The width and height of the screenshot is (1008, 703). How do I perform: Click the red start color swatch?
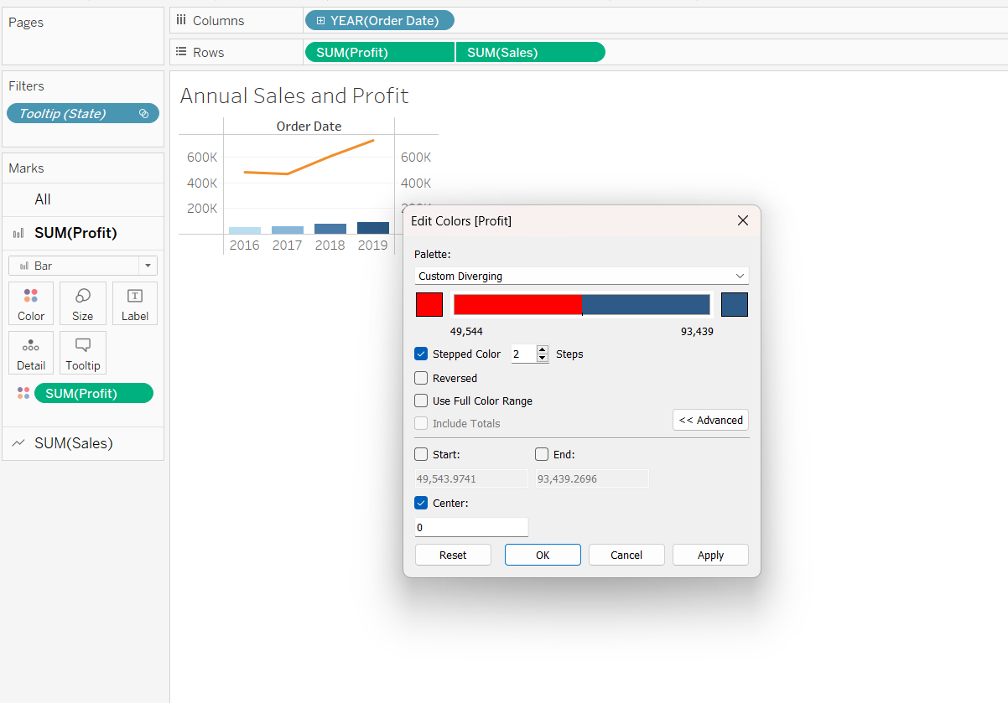pos(429,305)
